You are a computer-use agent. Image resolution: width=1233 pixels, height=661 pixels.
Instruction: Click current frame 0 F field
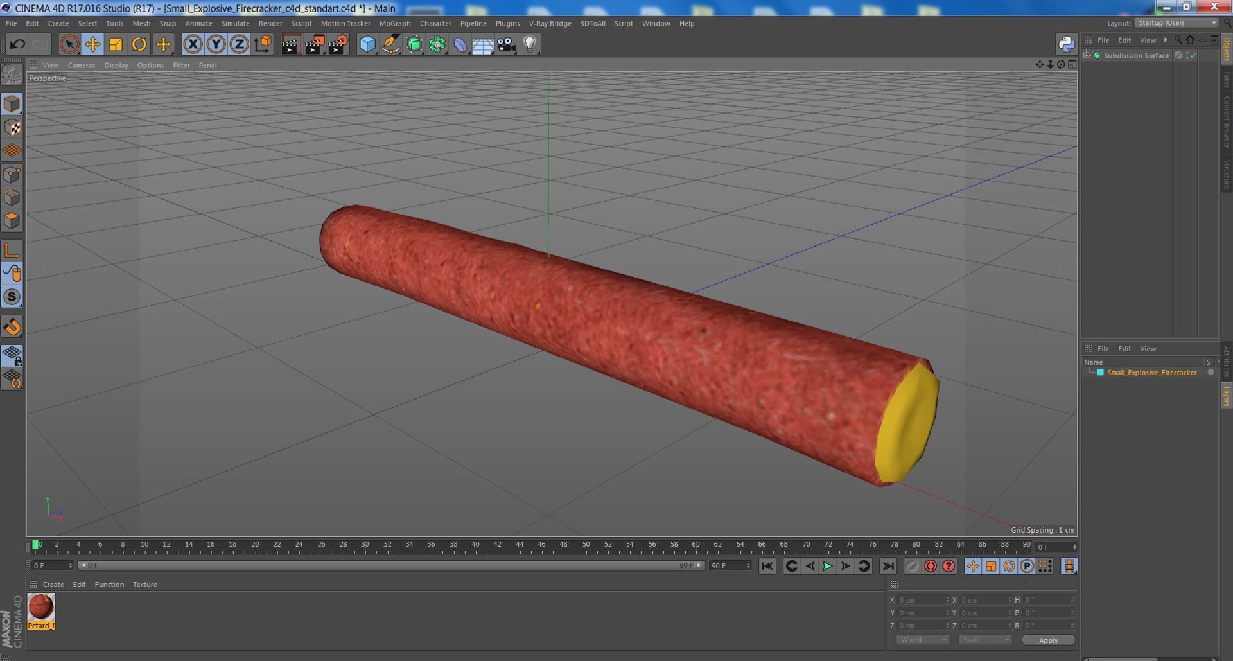point(52,566)
